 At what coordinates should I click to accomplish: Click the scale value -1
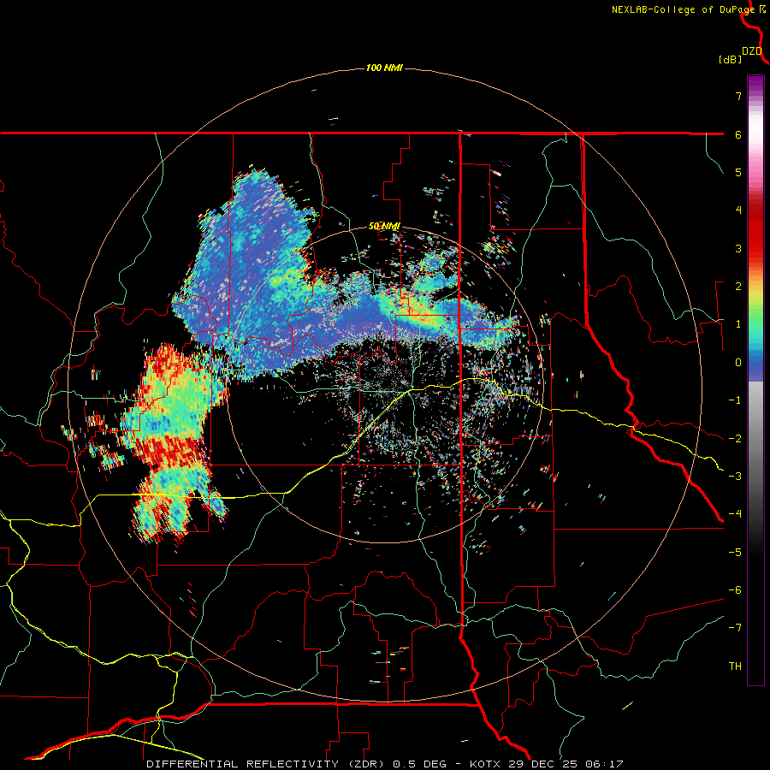coord(735,400)
